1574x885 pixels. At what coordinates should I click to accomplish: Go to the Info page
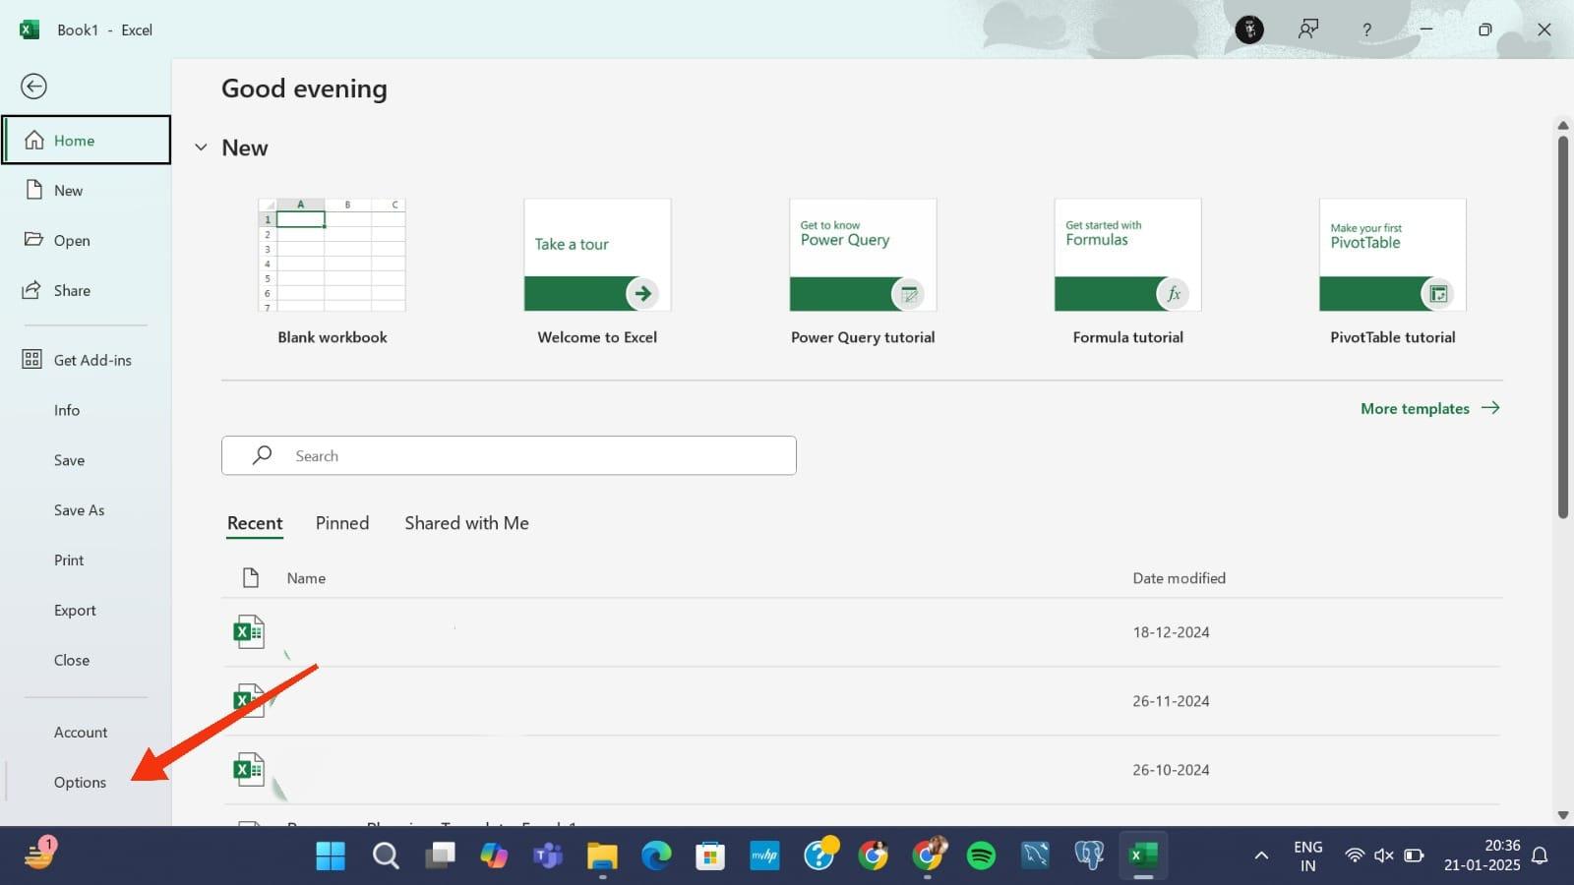[87, 410]
